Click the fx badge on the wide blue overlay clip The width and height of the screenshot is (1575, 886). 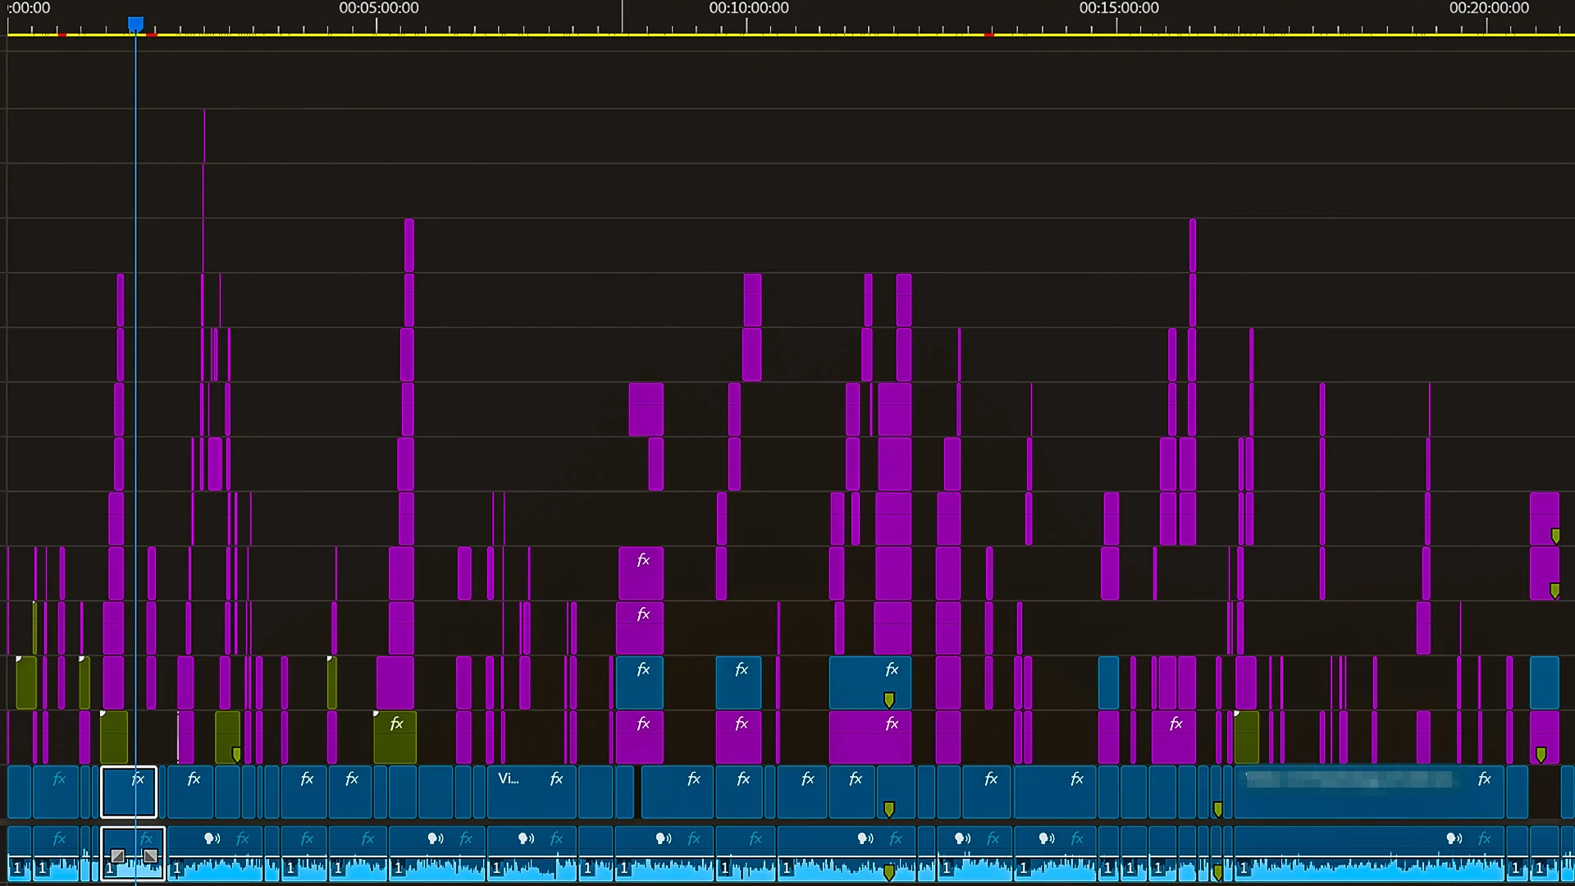[x=892, y=669]
